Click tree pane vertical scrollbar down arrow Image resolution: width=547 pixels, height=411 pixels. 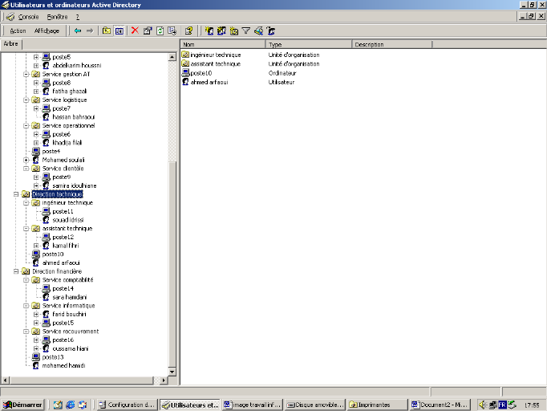point(172,372)
